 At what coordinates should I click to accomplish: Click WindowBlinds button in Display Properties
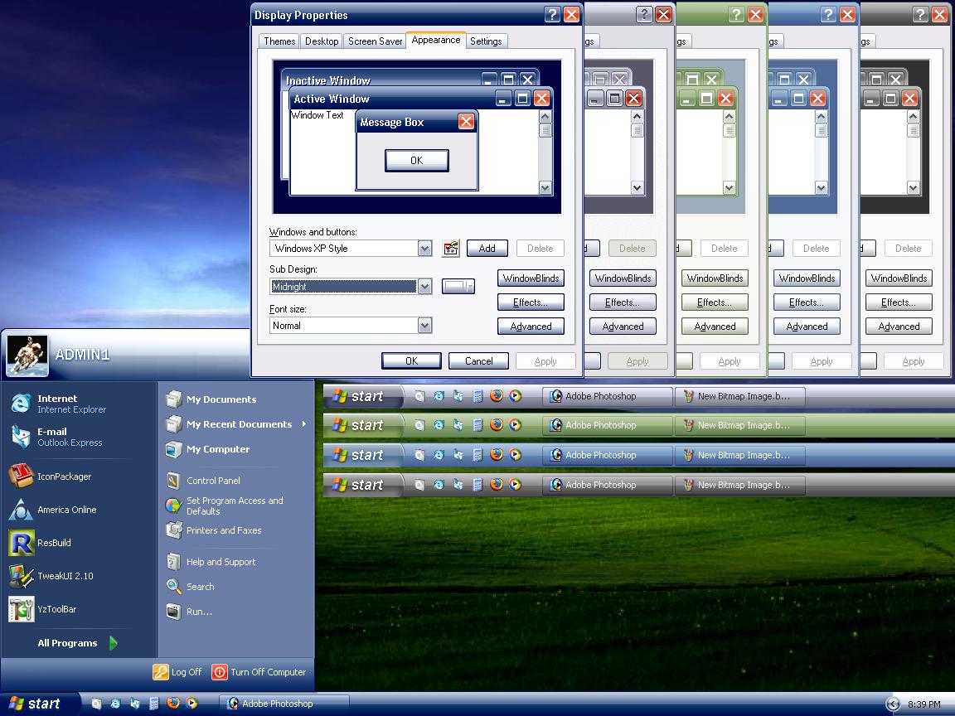[531, 278]
